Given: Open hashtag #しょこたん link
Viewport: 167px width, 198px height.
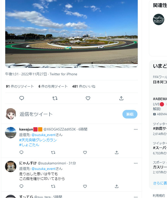Looking at the screenshot, I should 29,145.
